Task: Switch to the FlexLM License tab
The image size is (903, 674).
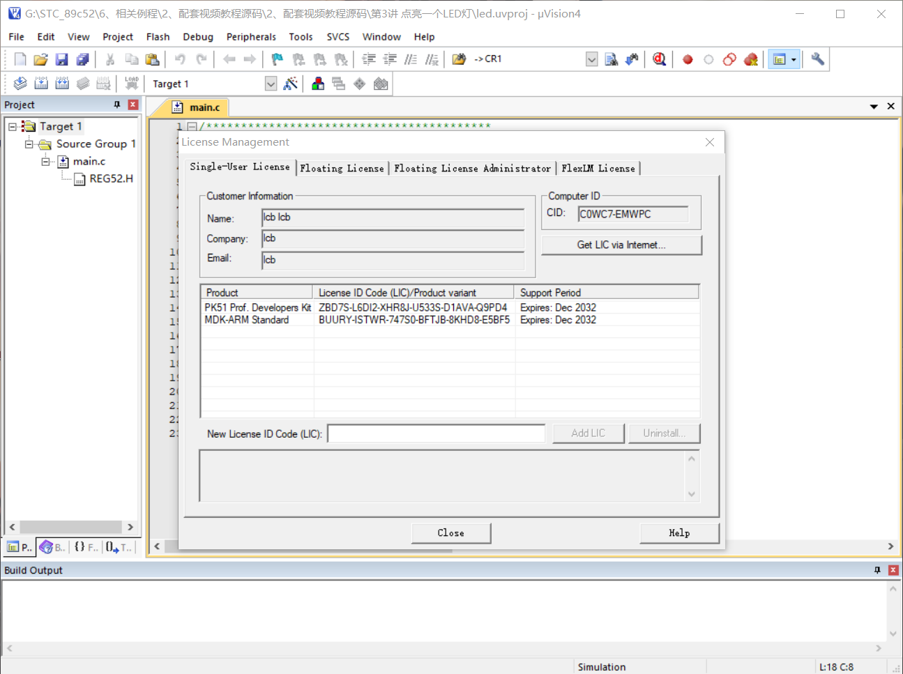Action: [598, 168]
